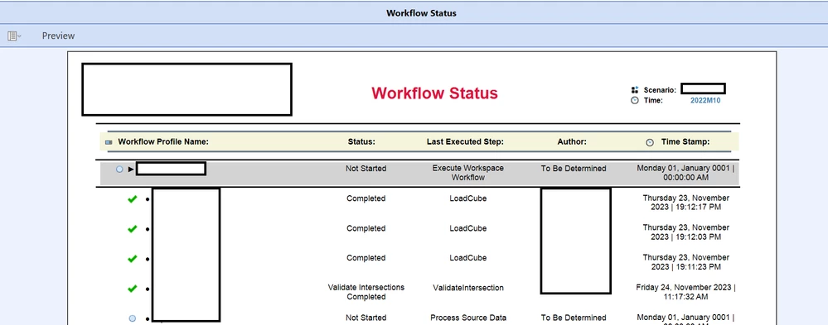Viewport: 828px width, 325px height.
Task: Click LoadCube step on 19:12:17 PM row
Action: [467, 198]
